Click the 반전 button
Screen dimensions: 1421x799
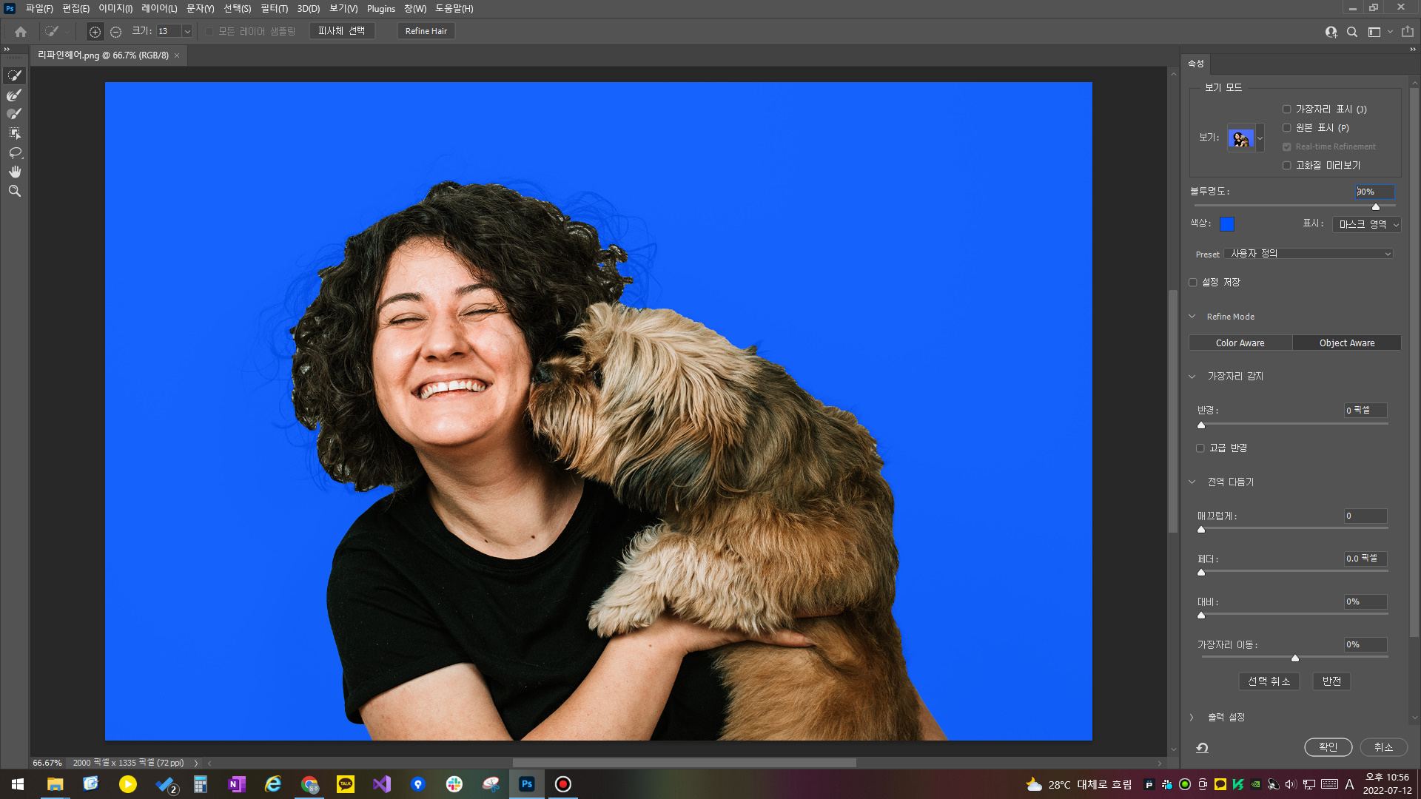point(1331,681)
